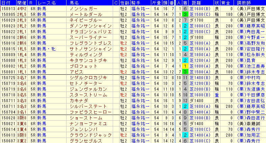Select horse name ジュンレンパ
Image resolution: width=266 pixels, height=143 pixels.
[83, 129]
